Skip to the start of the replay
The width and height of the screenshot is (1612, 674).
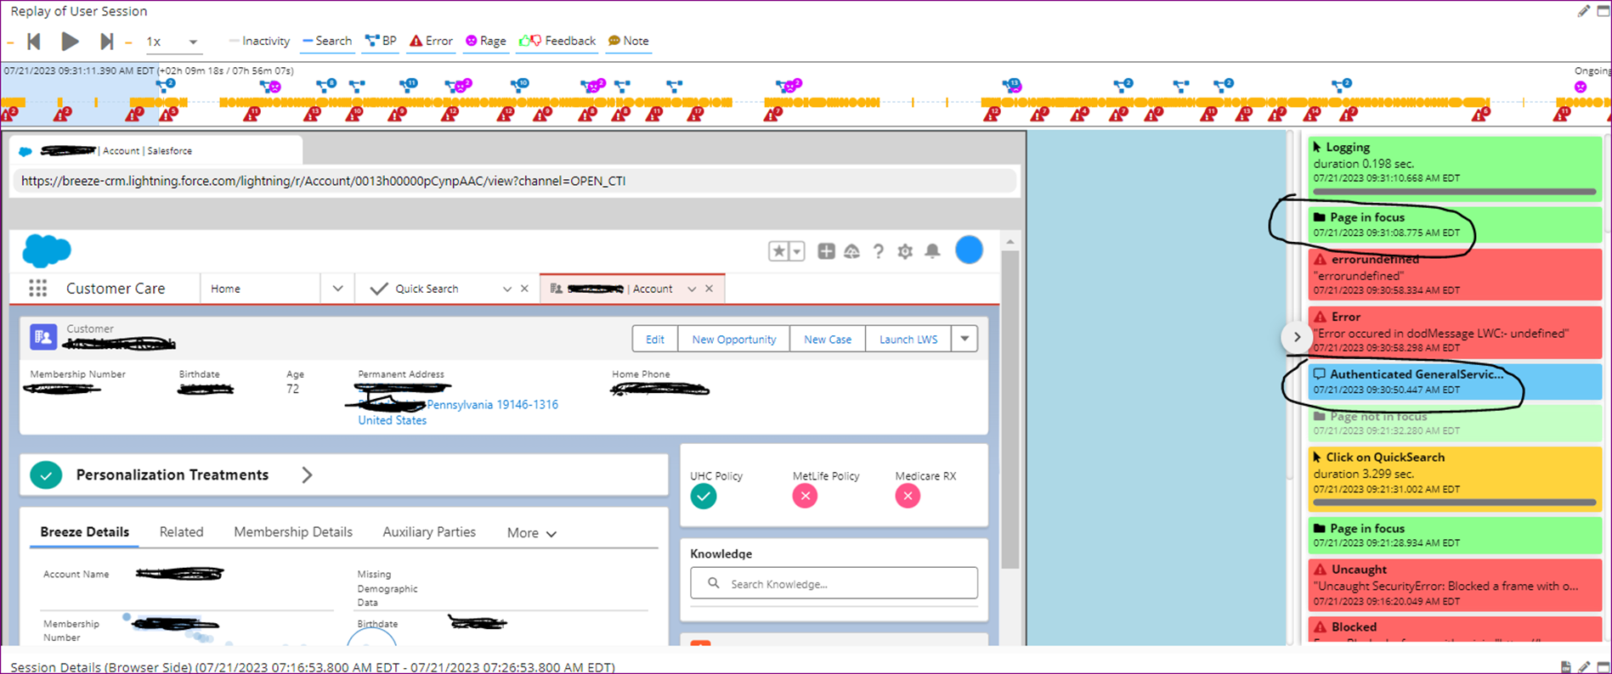click(34, 42)
